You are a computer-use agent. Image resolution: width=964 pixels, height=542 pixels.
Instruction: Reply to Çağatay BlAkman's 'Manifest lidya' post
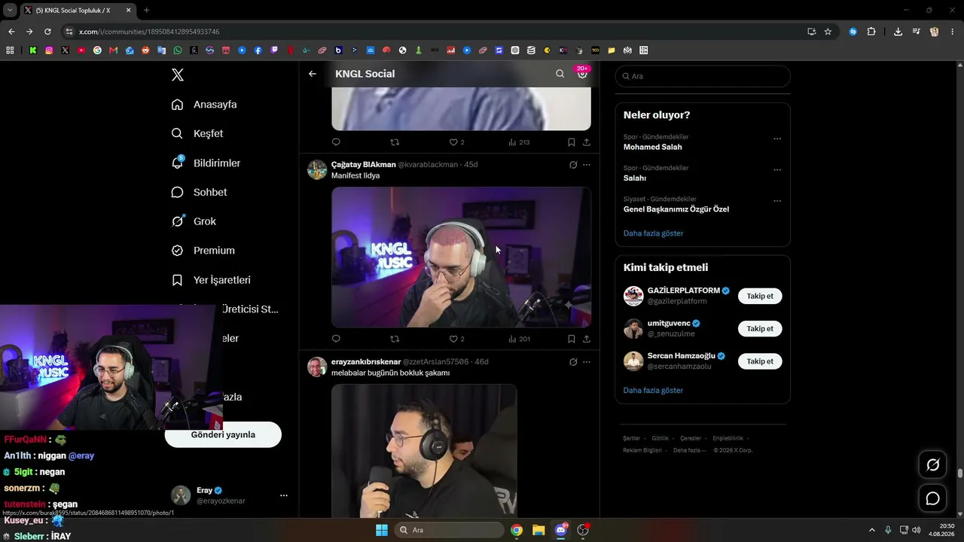click(336, 339)
